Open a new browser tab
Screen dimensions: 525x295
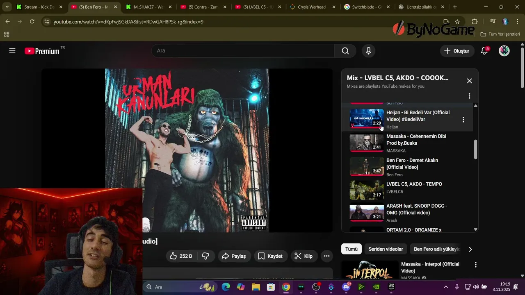(455, 7)
